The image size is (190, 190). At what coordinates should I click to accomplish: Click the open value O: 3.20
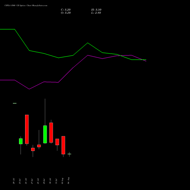pos(66,13)
